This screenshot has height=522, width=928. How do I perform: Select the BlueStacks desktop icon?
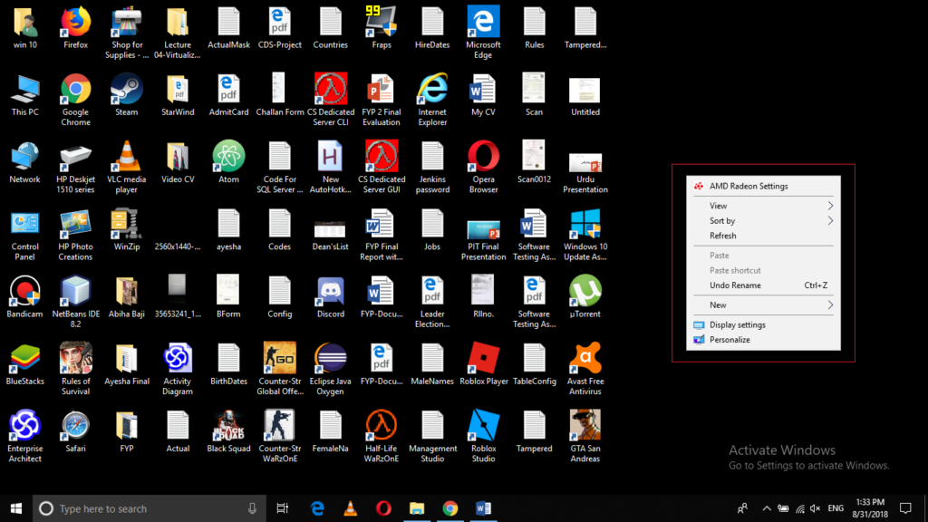coord(24,364)
